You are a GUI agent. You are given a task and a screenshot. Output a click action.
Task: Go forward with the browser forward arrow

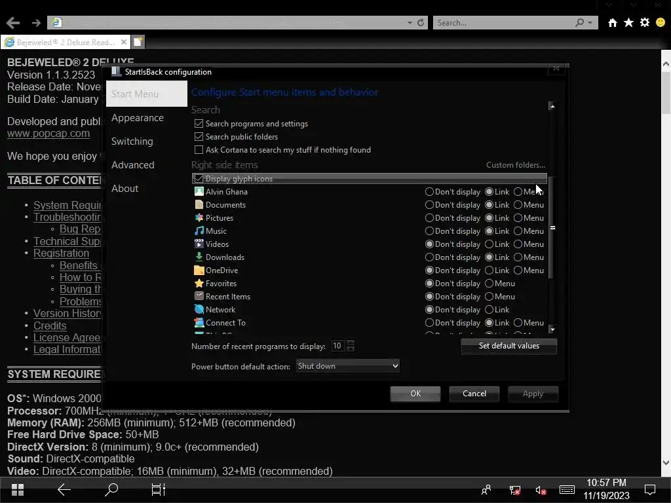point(36,23)
